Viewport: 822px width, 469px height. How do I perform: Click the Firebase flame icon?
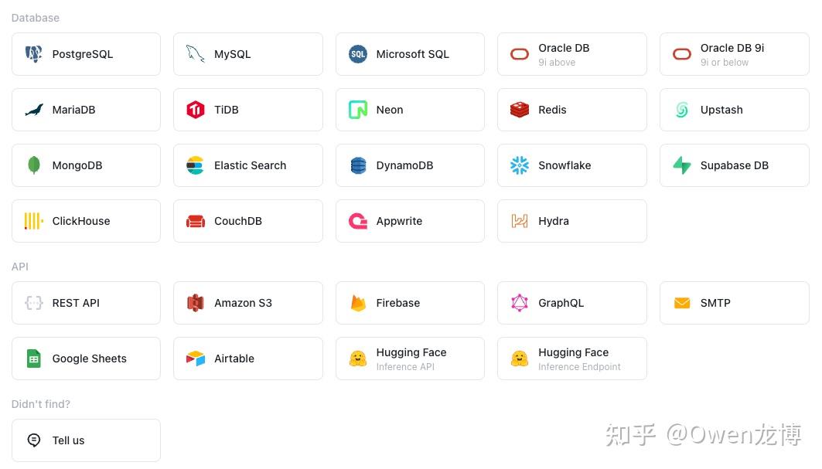(358, 303)
